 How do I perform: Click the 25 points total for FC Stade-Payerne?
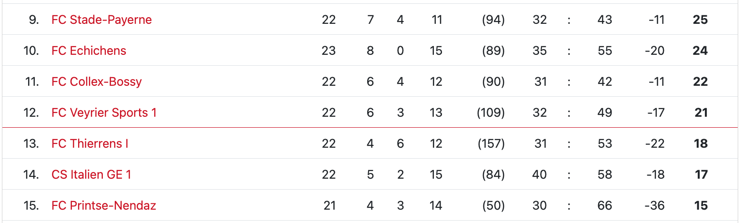[x=701, y=20]
